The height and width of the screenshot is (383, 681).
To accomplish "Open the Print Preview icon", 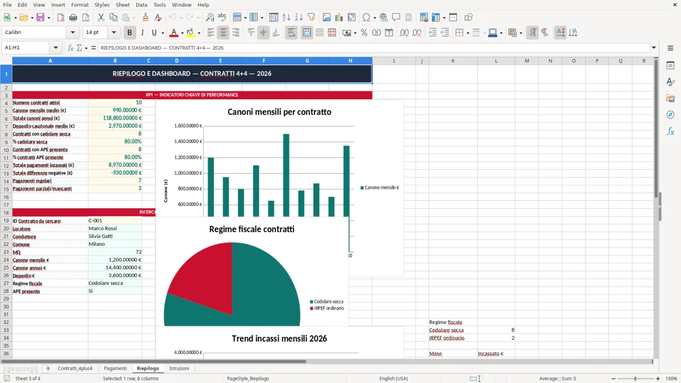I will point(85,18).
